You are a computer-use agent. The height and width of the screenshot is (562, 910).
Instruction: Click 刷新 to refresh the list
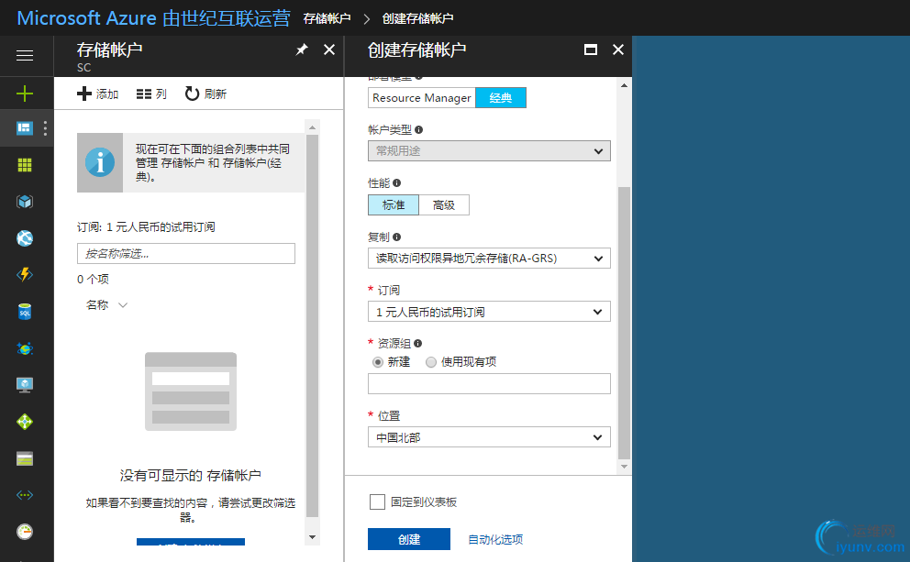(x=205, y=94)
